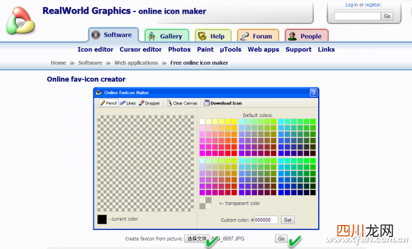Click Log-in link

click(352, 5)
